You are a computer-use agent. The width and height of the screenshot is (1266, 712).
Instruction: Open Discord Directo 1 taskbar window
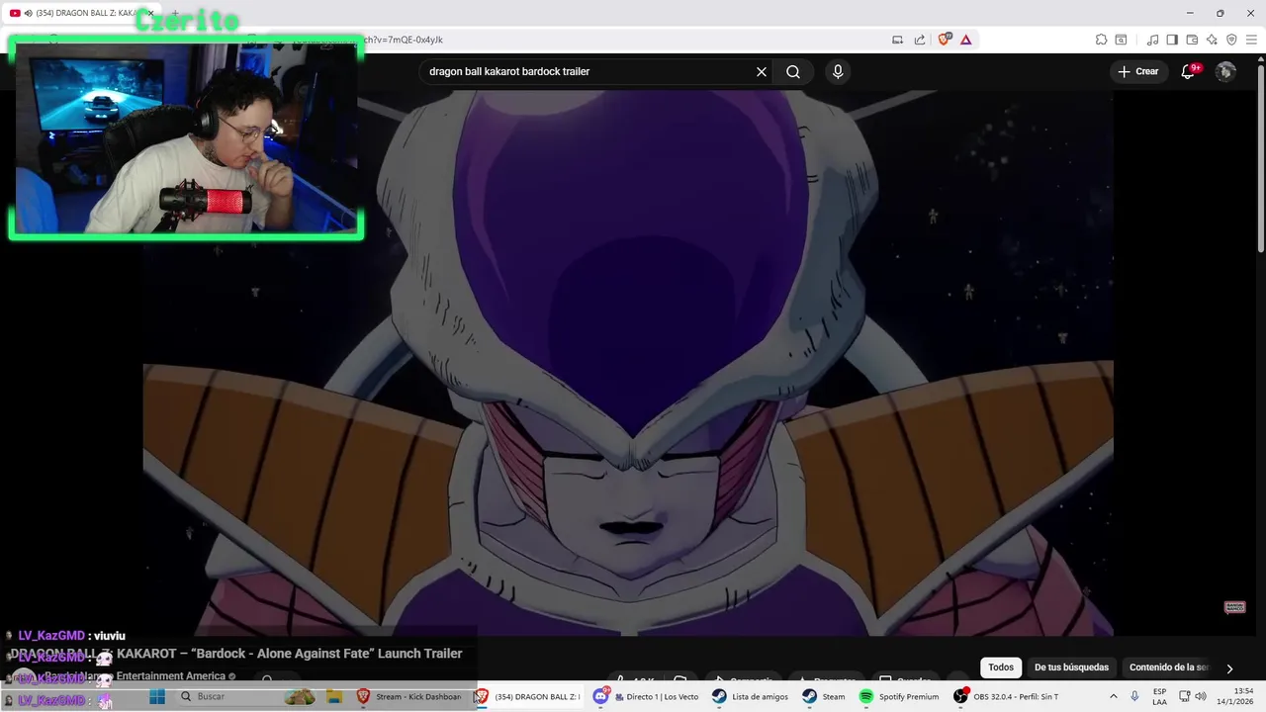(x=646, y=696)
